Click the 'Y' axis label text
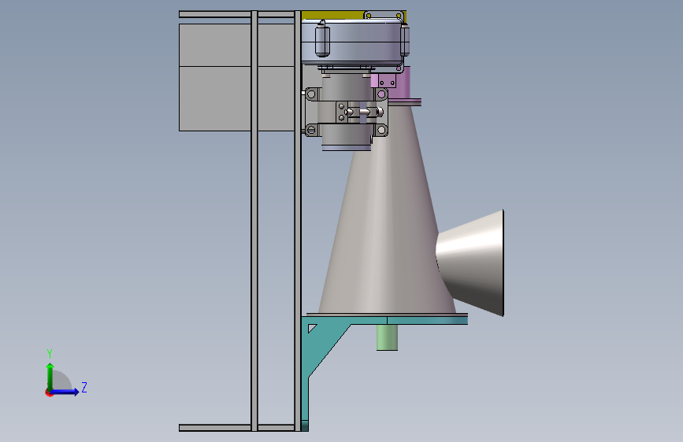Image resolution: width=683 pixels, height=442 pixels. coord(50,354)
